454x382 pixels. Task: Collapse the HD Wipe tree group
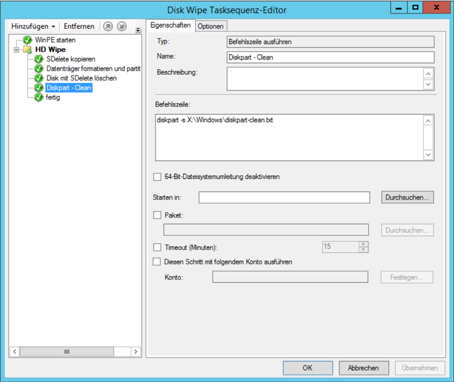pos(17,50)
